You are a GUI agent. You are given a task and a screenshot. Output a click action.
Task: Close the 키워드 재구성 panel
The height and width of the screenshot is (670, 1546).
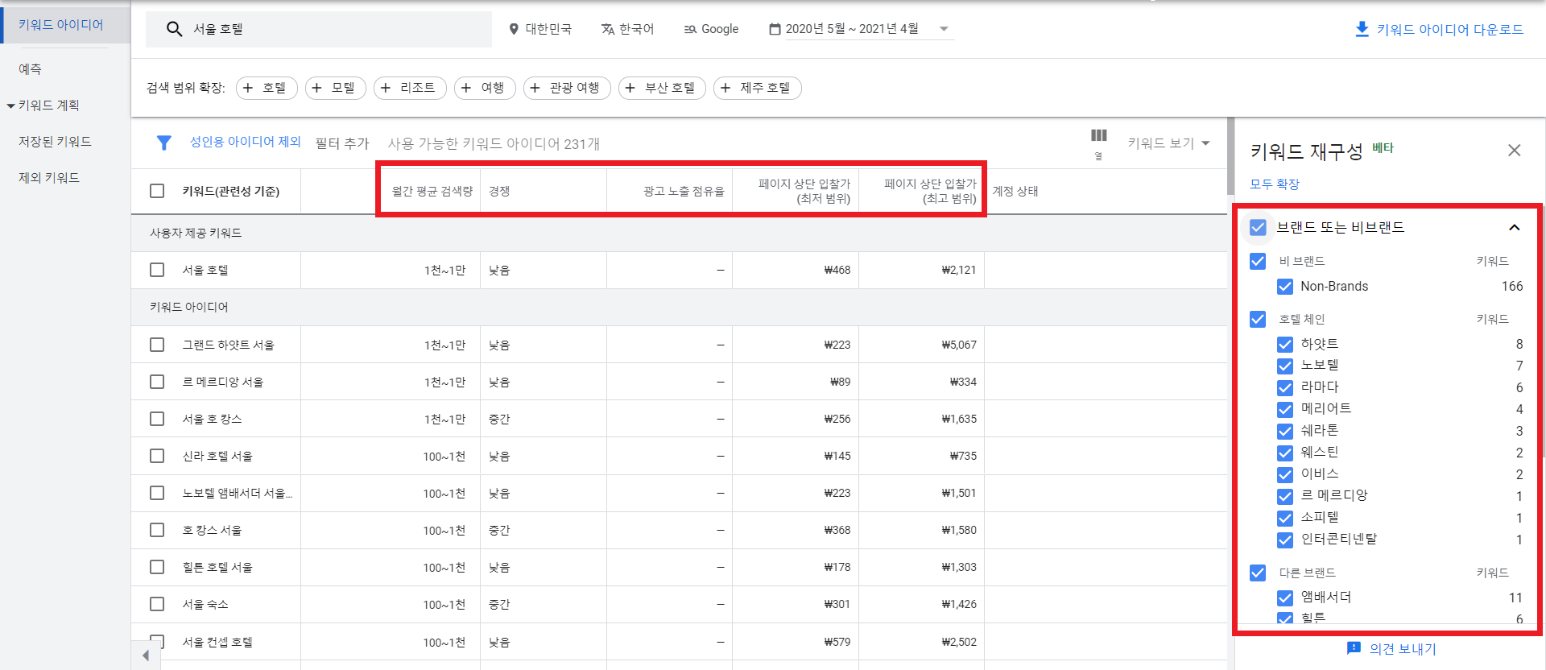1514,151
